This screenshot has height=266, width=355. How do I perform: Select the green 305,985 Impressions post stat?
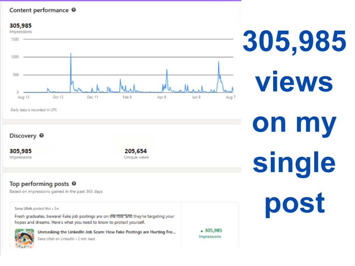(210, 233)
